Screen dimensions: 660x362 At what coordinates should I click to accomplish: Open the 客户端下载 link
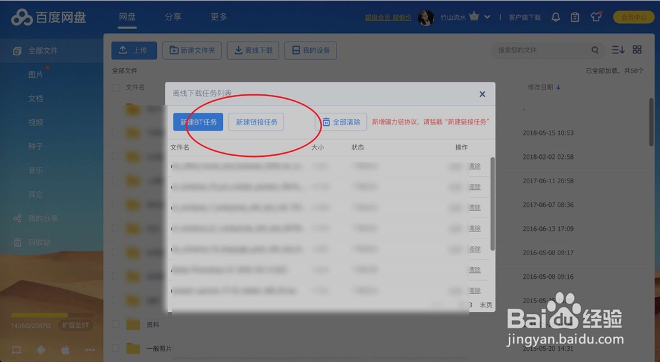point(525,17)
